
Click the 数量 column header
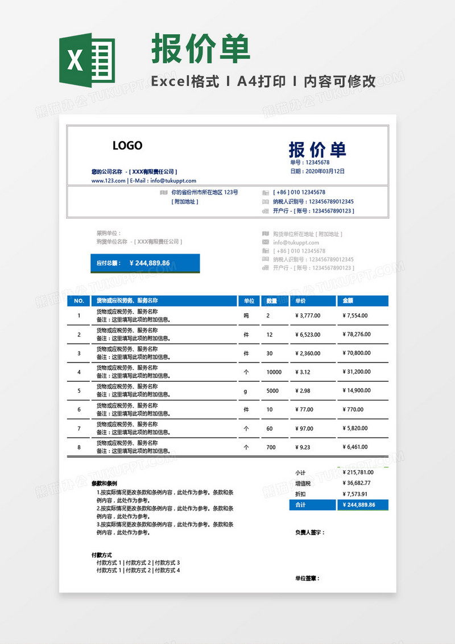pyautogui.click(x=275, y=301)
